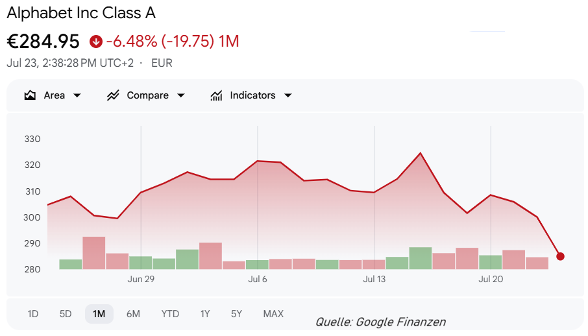Switch to the 5D time range

tap(66, 314)
